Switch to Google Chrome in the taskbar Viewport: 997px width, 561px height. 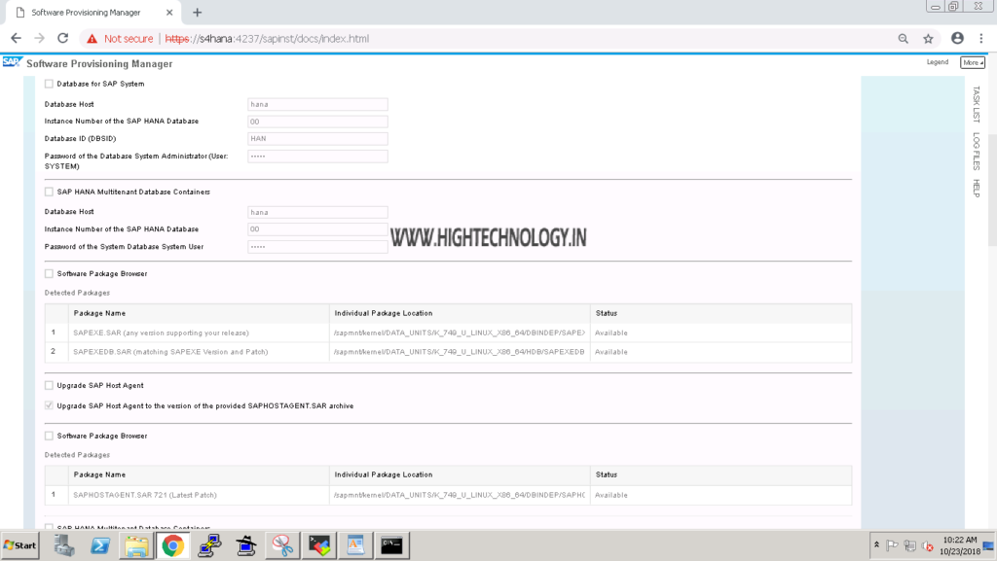tap(172, 545)
